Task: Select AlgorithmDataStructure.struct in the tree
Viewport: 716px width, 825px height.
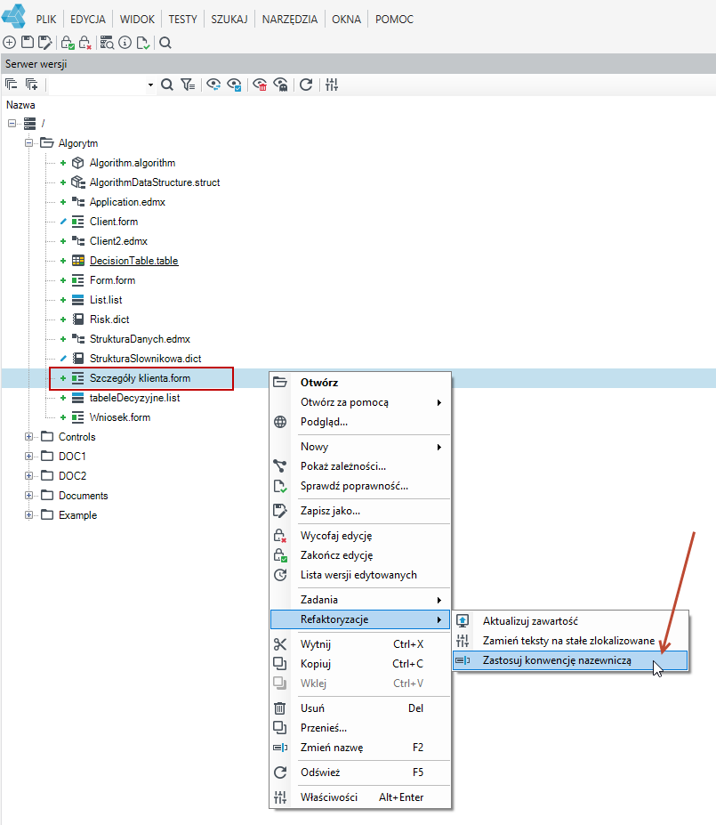Action: click(x=155, y=182)
